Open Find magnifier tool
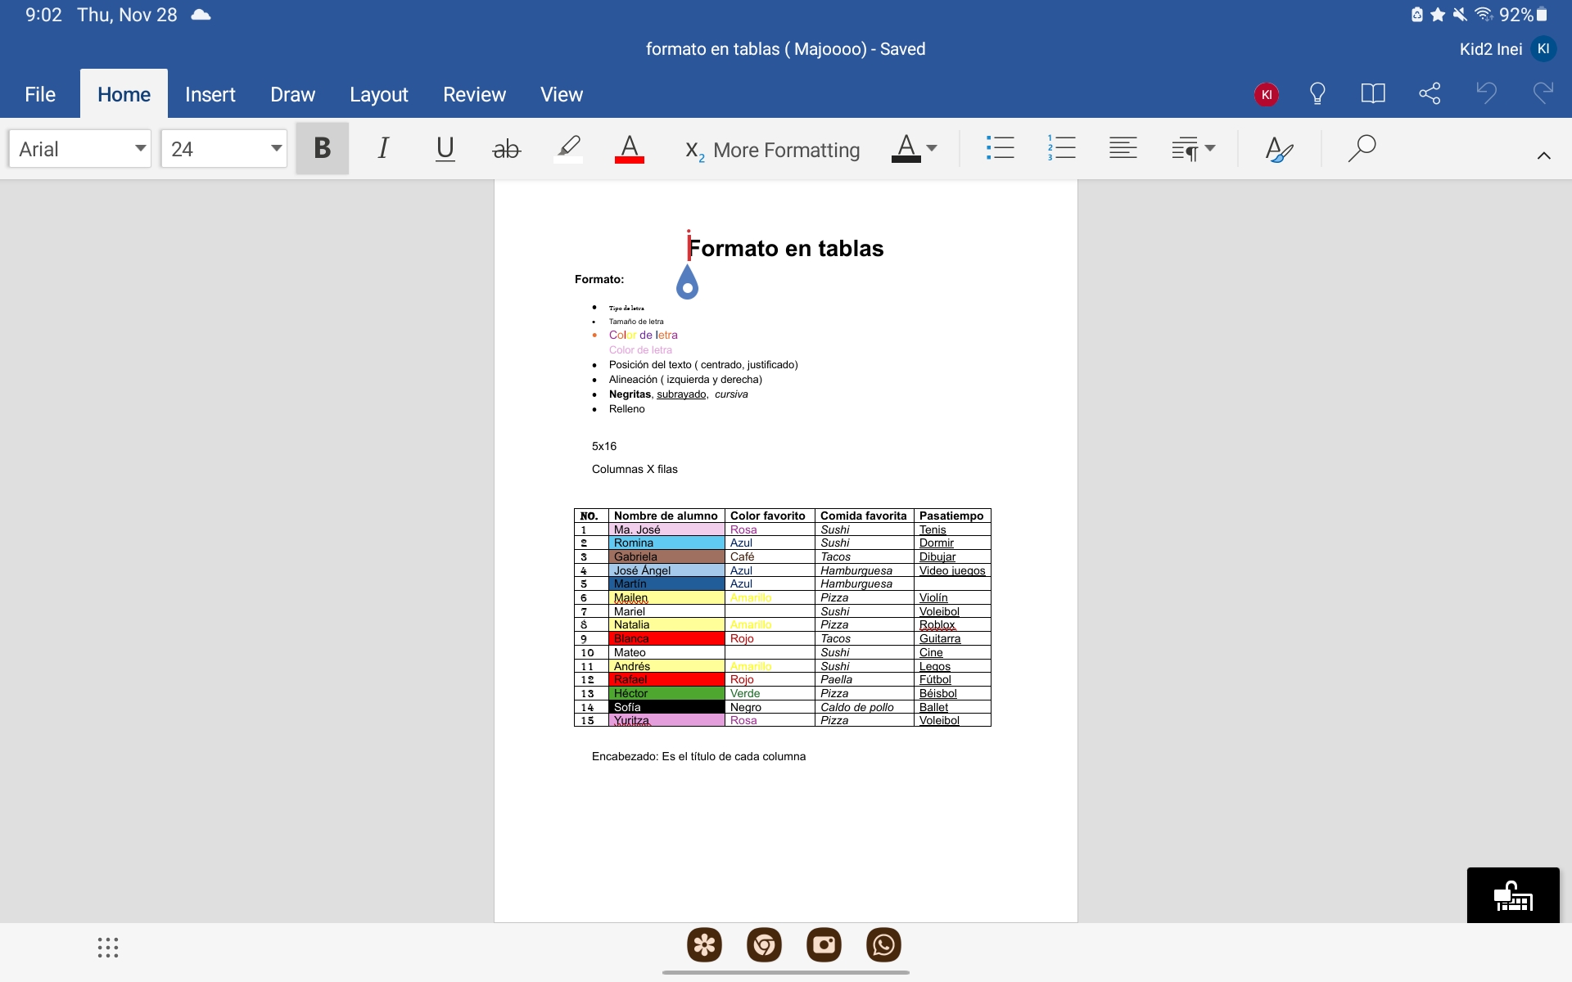 tap(1362, 149)
